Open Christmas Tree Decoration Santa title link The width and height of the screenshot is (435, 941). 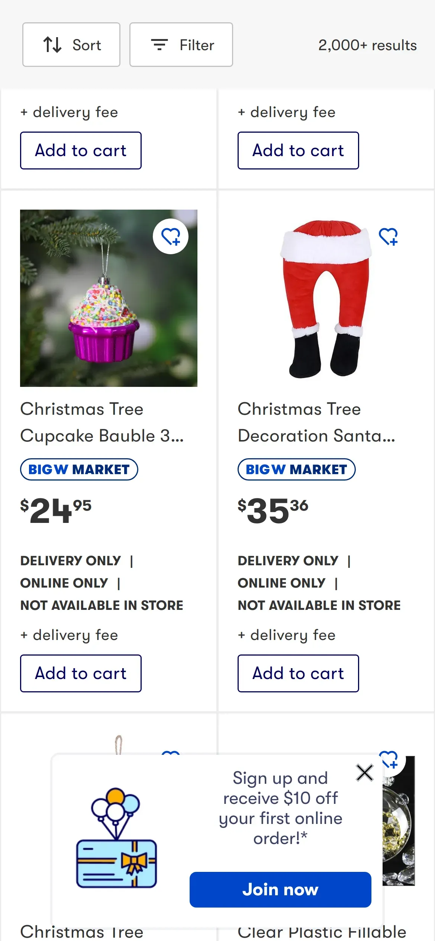click(316, 422)
